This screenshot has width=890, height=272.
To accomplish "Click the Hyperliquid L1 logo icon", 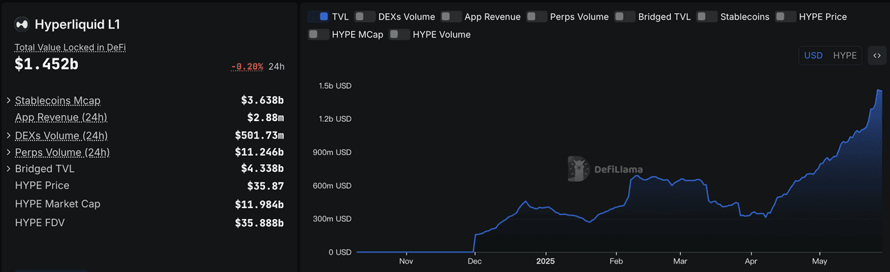I will click(22, 24).
